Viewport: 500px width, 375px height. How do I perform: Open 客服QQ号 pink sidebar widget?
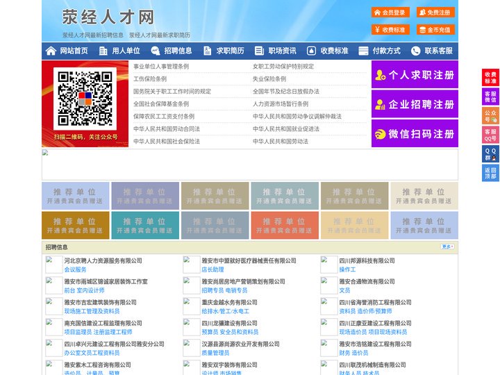(x=490, y=135)
